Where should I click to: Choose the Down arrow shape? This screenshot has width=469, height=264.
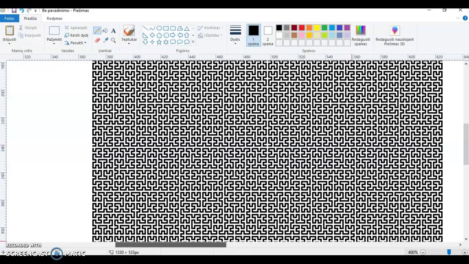[145, 42]
